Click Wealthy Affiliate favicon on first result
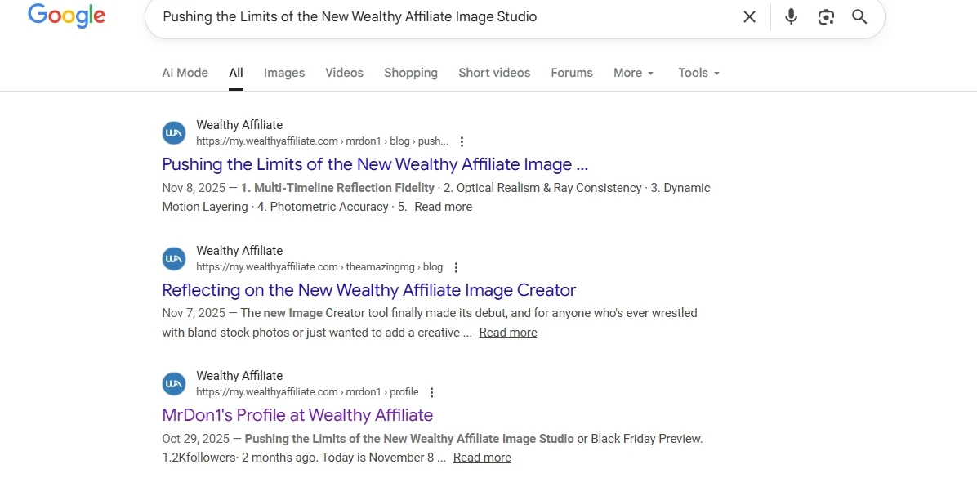 click(174, 133)
